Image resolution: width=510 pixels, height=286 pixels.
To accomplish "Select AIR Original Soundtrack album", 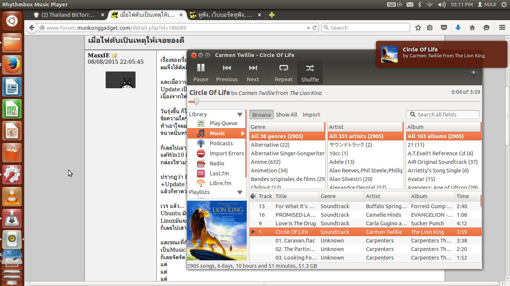I will coord(444,162).
